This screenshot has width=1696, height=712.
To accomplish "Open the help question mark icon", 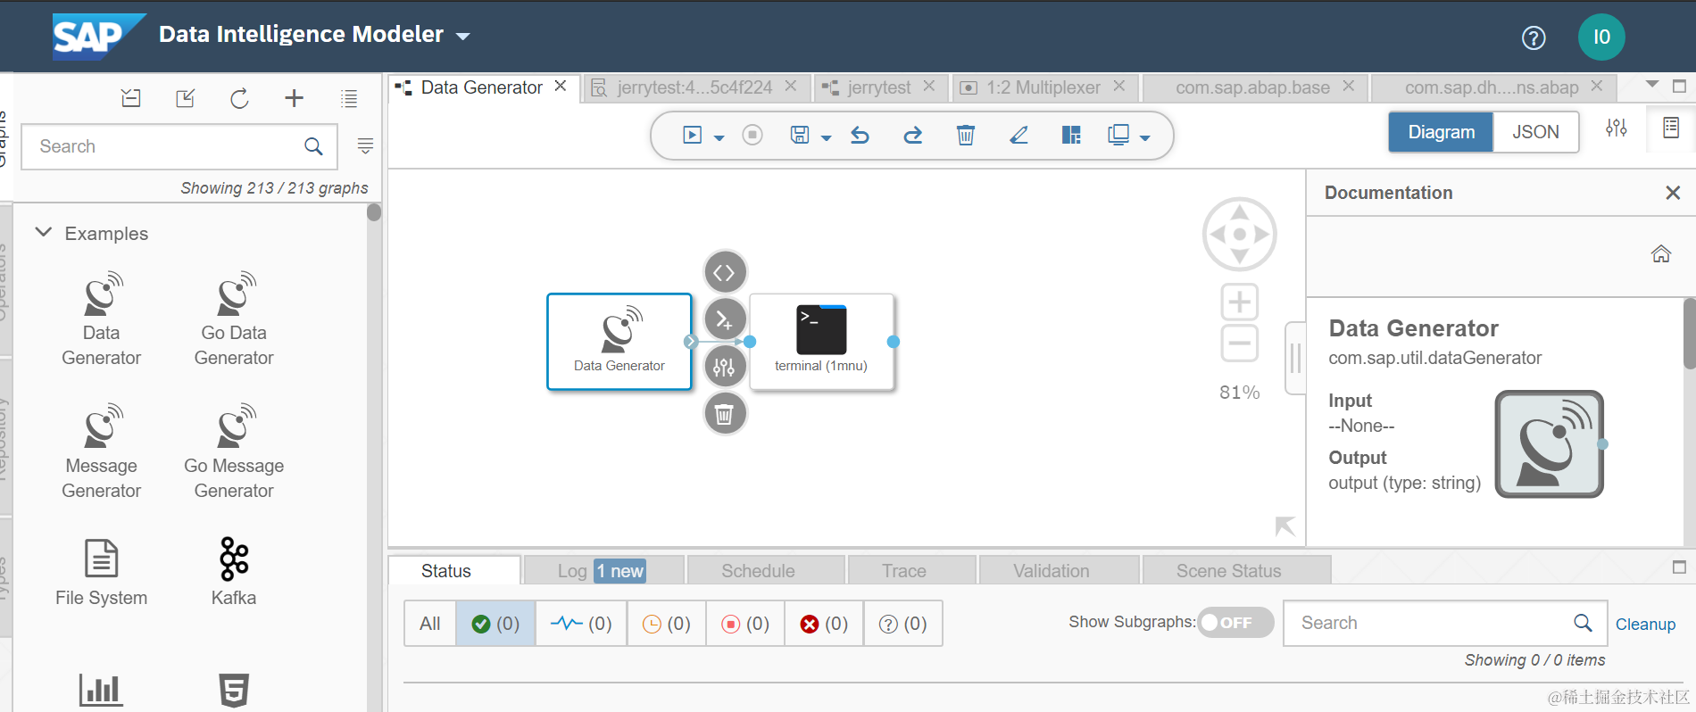I will pyautogui.click(x=1534, y=37).
